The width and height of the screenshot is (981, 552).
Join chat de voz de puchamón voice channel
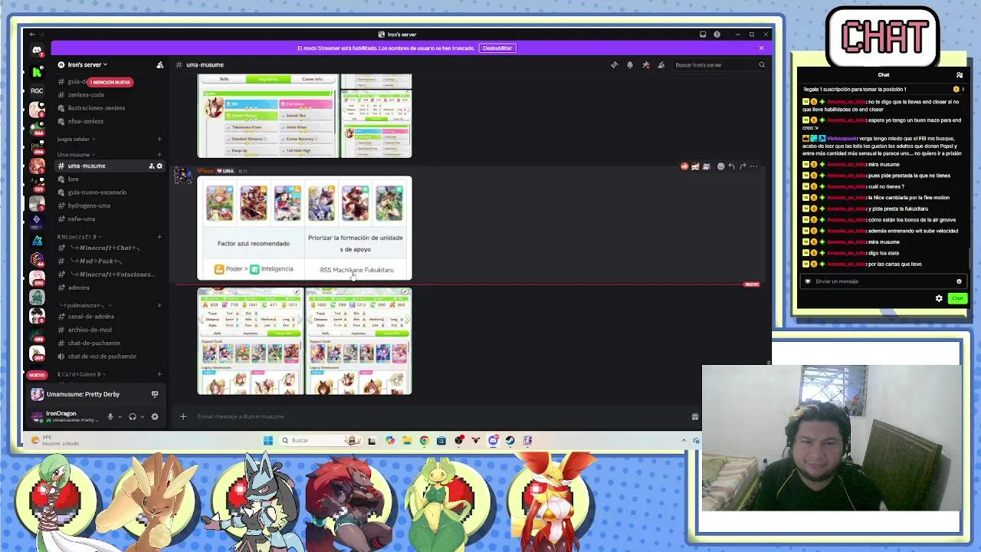tap(102, 356)
